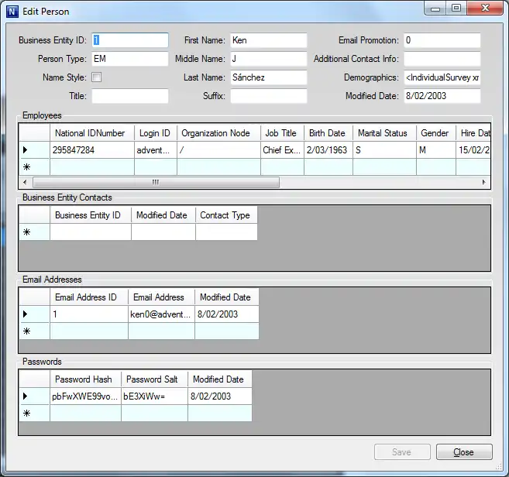Sort by National IDNumber column header

click(x=92, y=133)
